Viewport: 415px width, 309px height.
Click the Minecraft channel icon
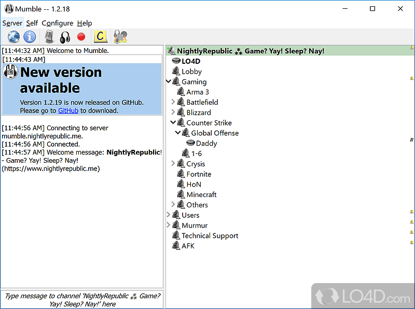[181, 194]
